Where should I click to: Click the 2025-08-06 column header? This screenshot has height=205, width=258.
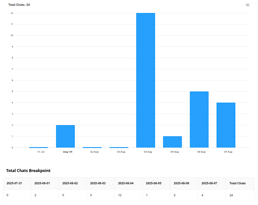coord(181,183)
